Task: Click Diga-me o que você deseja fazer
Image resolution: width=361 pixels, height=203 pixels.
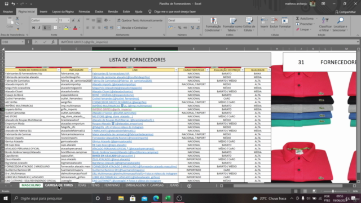Action: point(175,11)
